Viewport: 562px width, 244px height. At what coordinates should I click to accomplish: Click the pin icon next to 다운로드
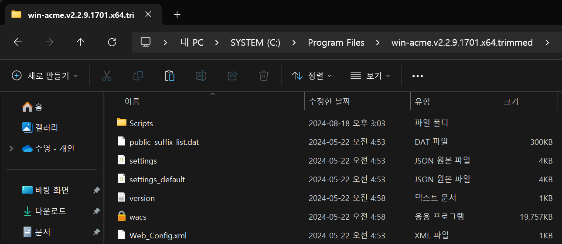point(96,211)
